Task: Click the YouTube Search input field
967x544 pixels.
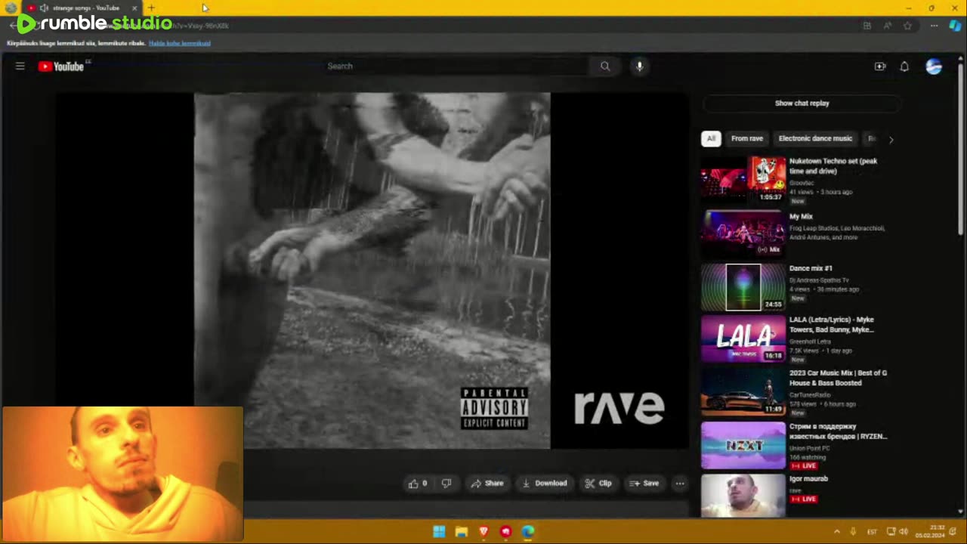Action: [x=456, y=66]
